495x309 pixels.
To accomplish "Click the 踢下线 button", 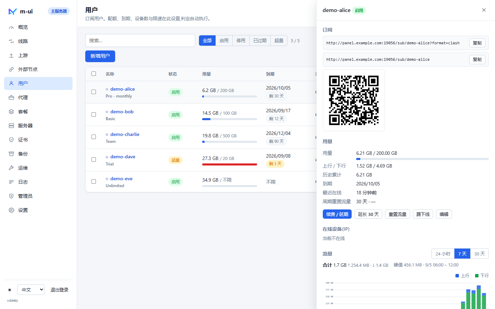I will (x=423, y=214).
